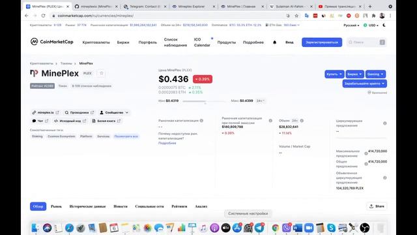
Task: Open Telegram in the Dock
Action: [x=259, y=228]
